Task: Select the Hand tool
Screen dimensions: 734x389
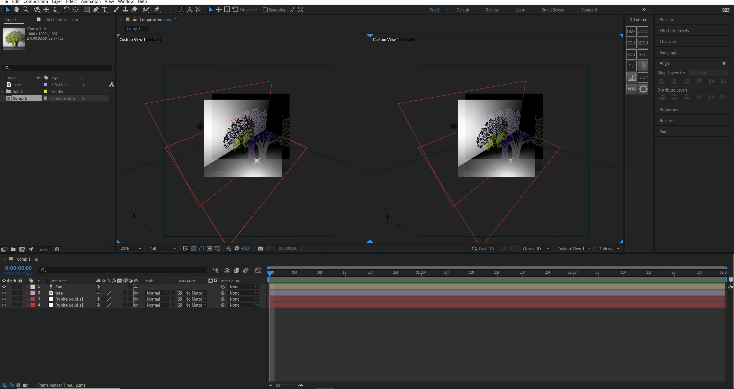Action: [x=17, y=9]
